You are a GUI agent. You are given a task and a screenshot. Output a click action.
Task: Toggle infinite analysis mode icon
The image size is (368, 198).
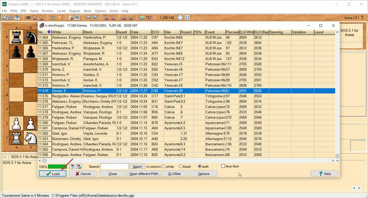28,18
